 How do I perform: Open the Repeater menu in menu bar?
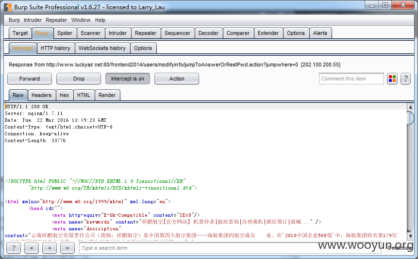point(56,20)
